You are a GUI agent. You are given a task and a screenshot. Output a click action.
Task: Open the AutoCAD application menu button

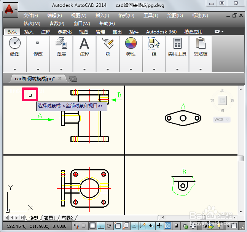[x=10, y=10]
